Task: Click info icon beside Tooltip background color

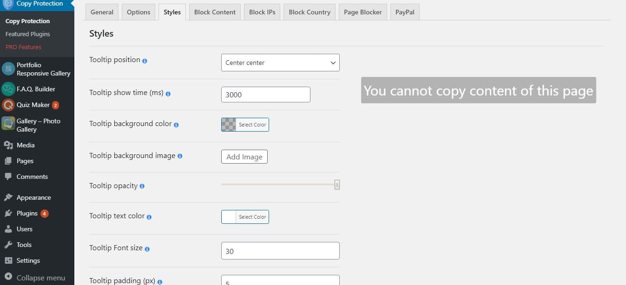Action: (x=176, y=125)
